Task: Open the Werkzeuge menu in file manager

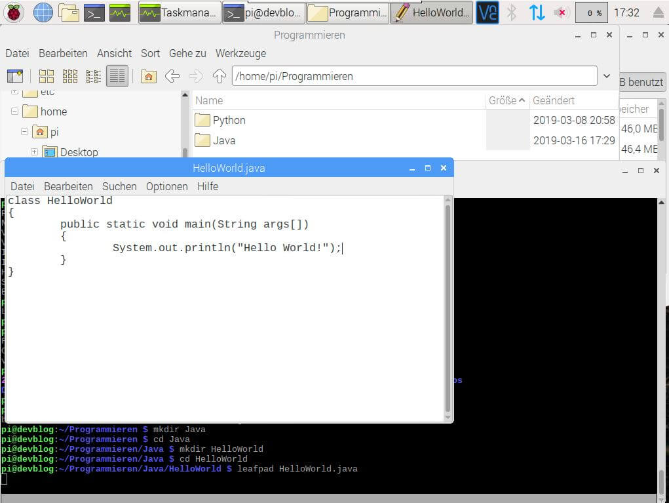Action: click(x=240, y=53)
